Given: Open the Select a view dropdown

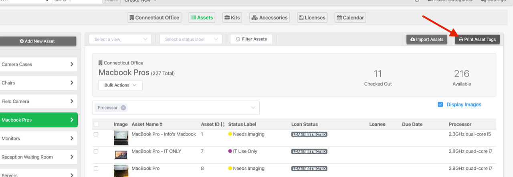Looking at the screenshot, I should [x=120, y=39].
